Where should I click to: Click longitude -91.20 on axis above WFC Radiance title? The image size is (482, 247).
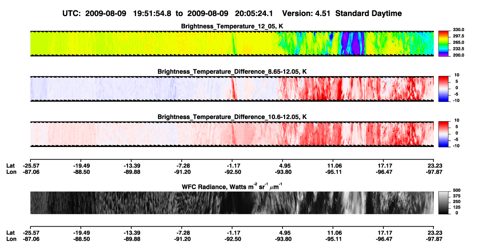182,172
